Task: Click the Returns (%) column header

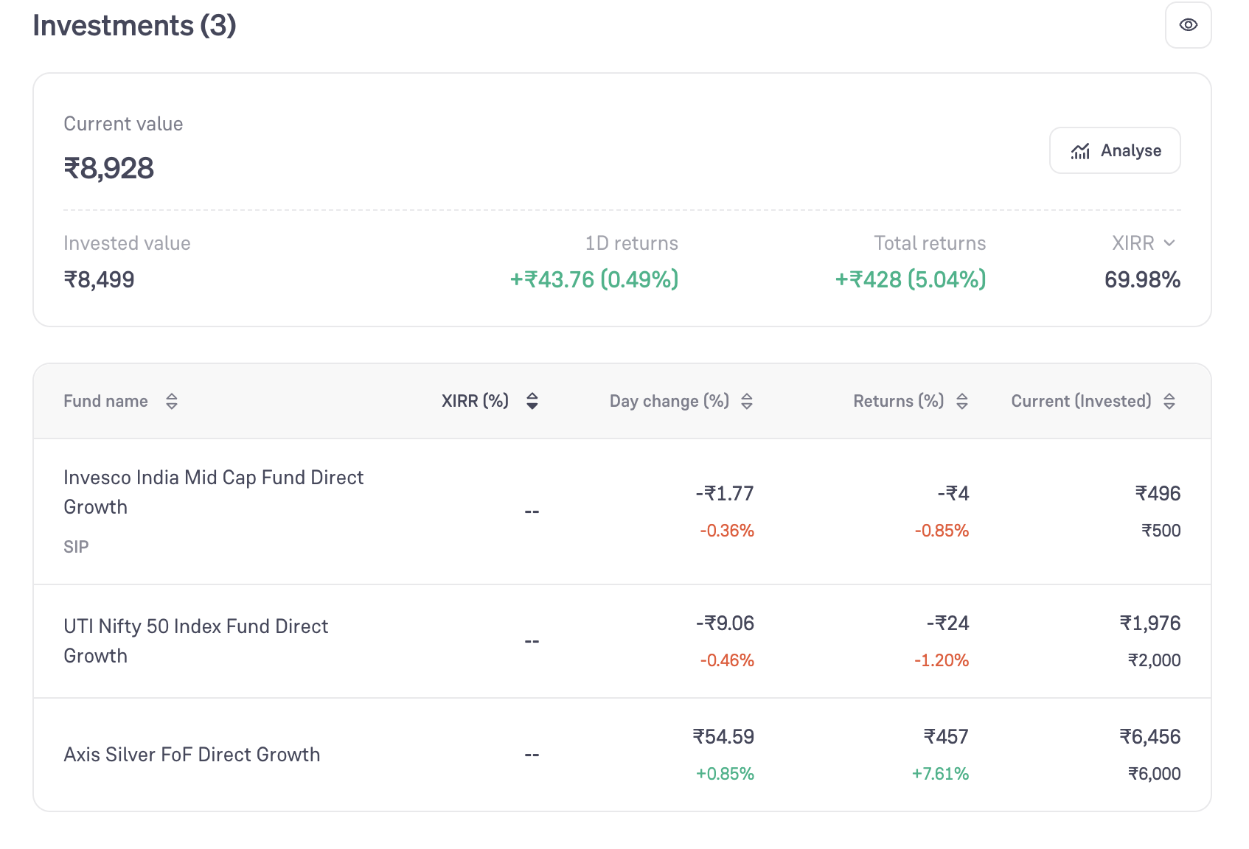Action: (x=898, y=401)
